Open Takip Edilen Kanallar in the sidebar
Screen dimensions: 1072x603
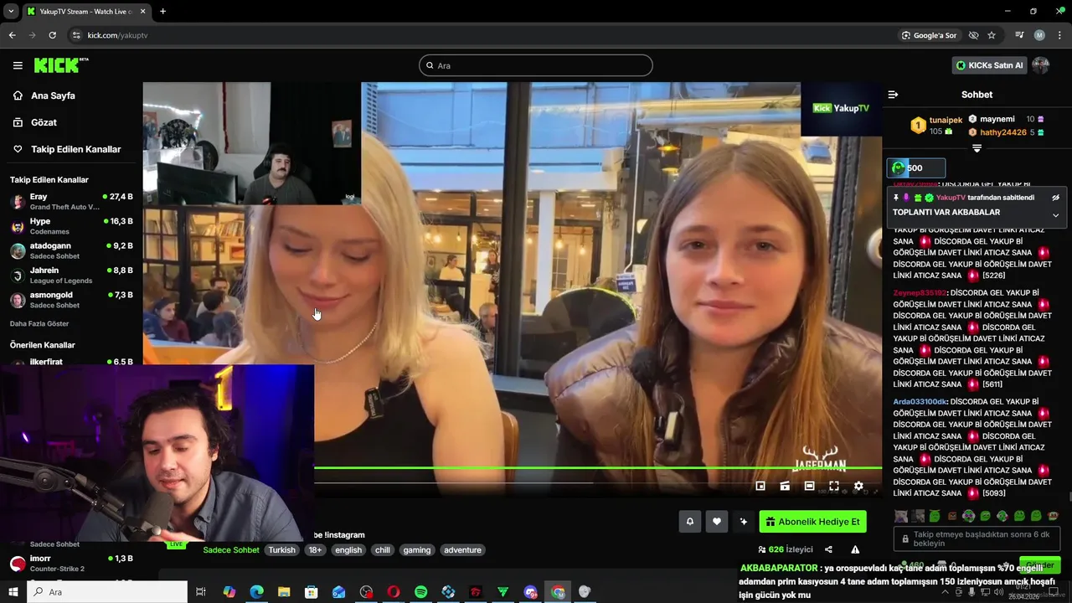tap(75, 149)
